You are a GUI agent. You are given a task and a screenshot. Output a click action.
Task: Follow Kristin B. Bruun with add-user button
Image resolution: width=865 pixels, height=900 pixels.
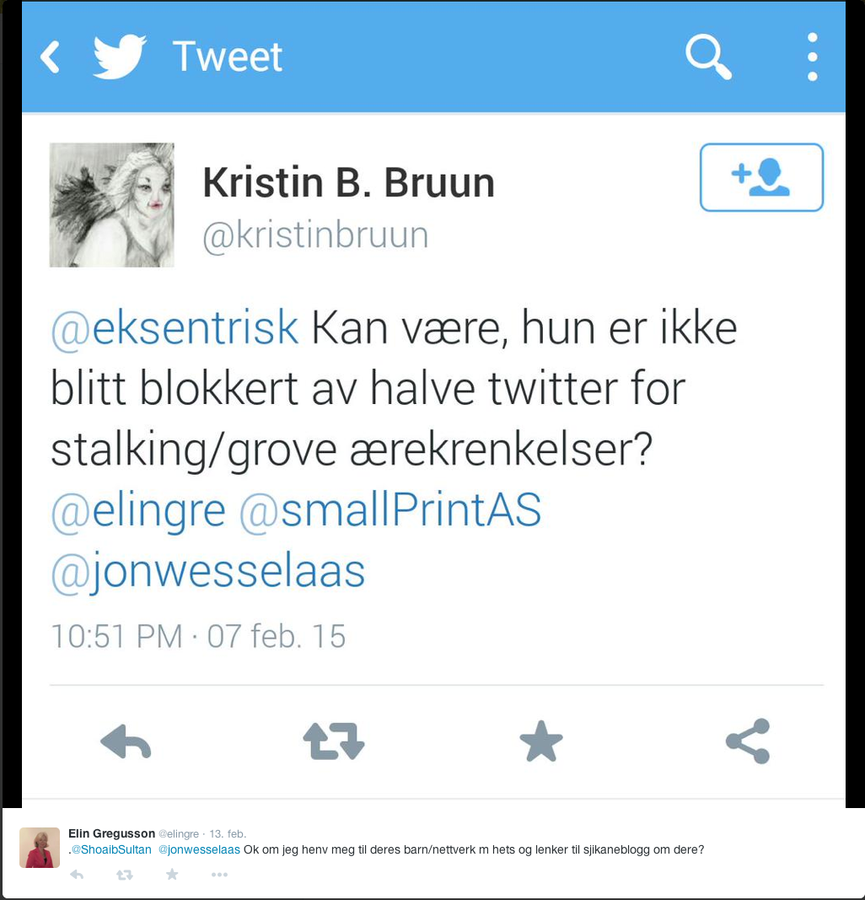(761, 177)
